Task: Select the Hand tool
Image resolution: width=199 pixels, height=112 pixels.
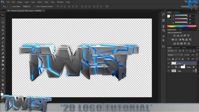Action: point(3,84)
